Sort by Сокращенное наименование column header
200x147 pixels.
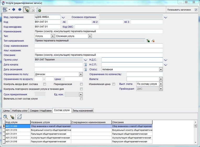pyautogui.click(x=91, y=122)
